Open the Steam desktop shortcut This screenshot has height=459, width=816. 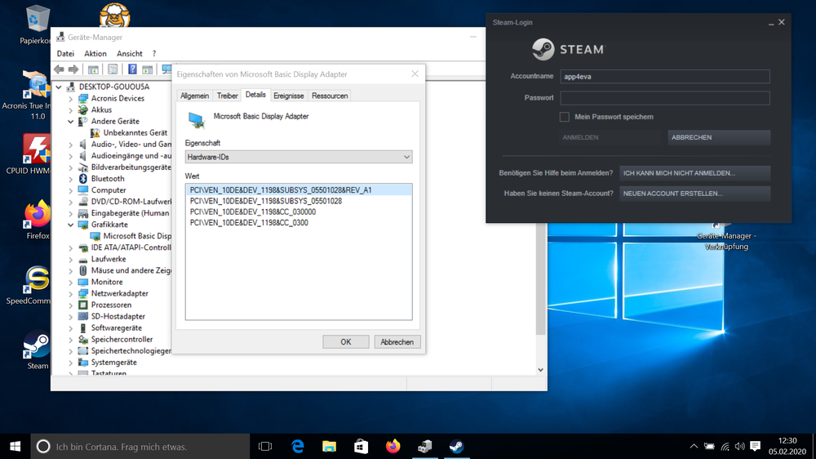point(38,345)
